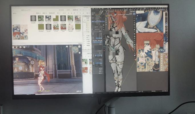Select the dark blue and white texture thumbnail
This screenshot has height=114, width=195.
click(48, 18)
